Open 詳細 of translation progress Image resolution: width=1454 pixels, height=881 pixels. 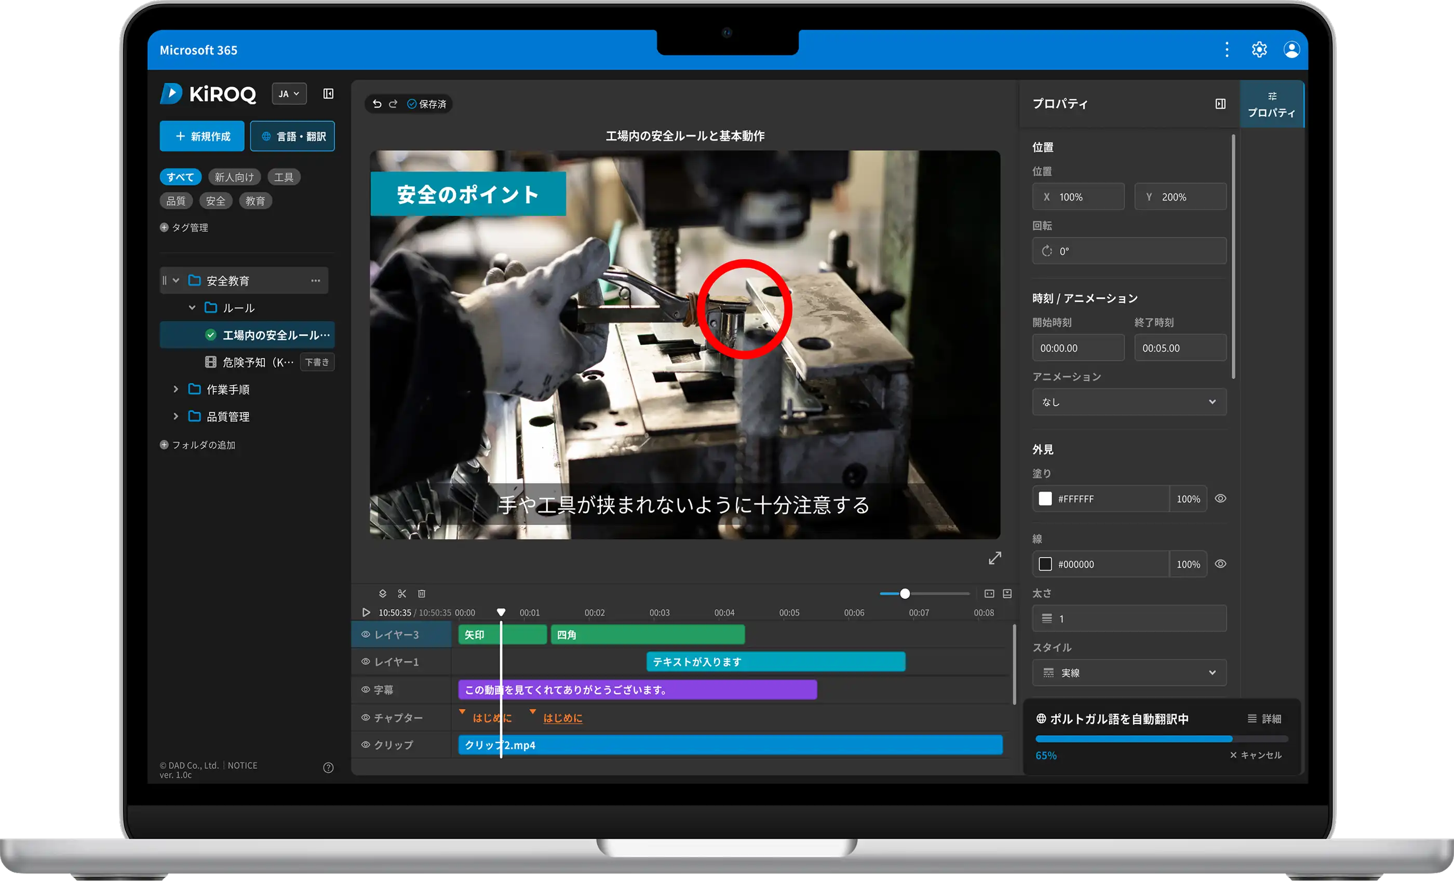tap(1264, 719)
